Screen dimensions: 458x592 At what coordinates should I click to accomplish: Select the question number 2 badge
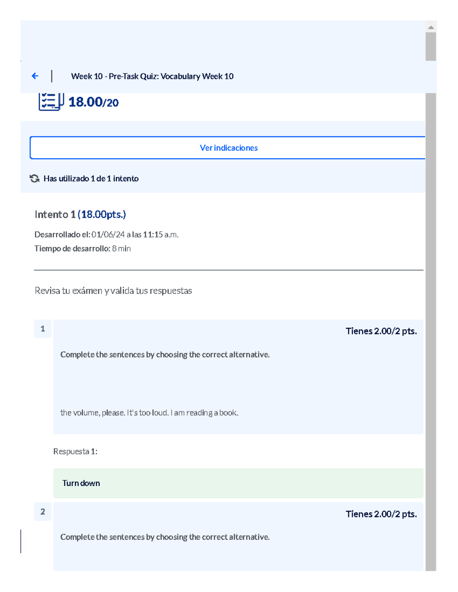(43, 512)
